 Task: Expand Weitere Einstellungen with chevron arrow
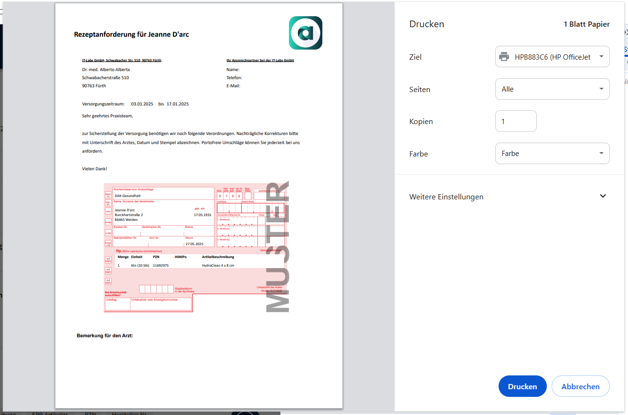pyautogui.click(x=603, y=196)
